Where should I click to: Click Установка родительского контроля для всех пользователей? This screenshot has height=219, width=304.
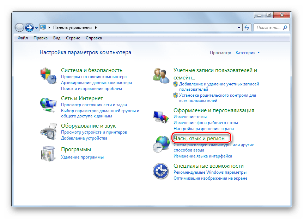click(218, 98)
